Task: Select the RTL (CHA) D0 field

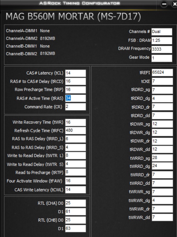Action: 75,203
